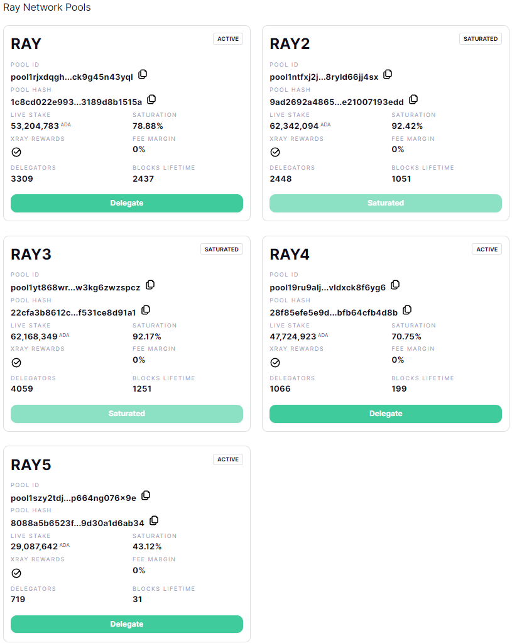Copy the RAY3 pool ID
This screenshot has width=512, height=643.
(x=150, y=285)
